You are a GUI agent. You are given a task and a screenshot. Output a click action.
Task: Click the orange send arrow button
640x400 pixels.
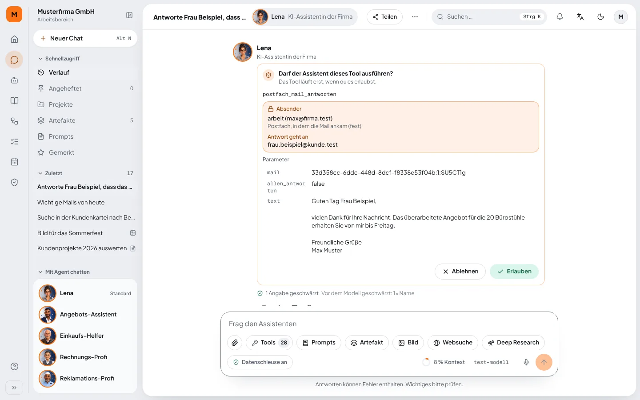point(544,362)
